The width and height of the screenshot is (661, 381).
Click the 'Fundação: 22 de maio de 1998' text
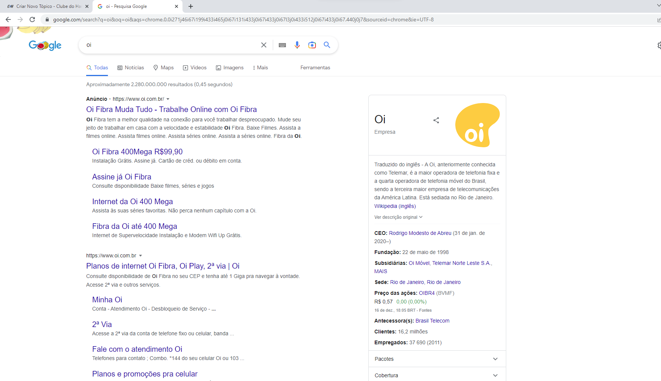(x=411, y=252)
